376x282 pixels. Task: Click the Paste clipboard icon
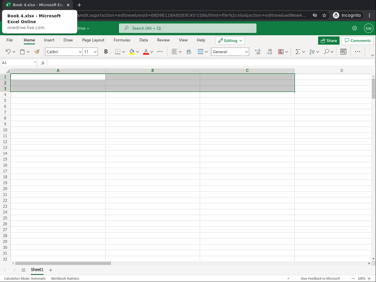point(22,52)
